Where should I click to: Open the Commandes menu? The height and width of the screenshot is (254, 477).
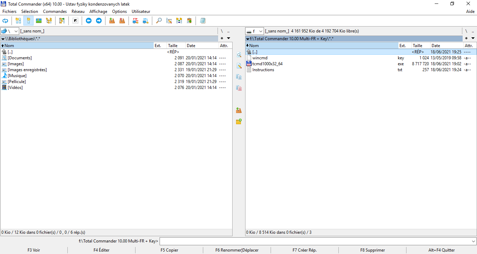(x=55, y=12)
